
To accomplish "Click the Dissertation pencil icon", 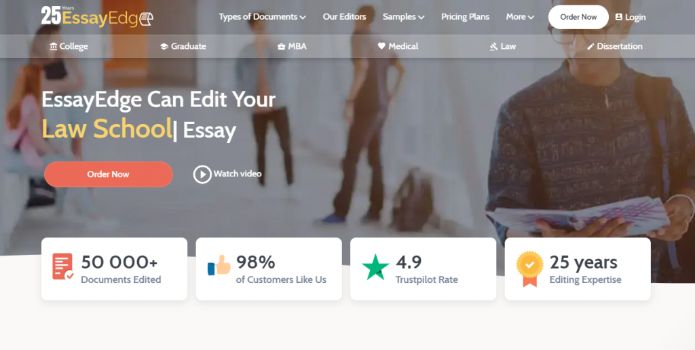I will point(590,47).
